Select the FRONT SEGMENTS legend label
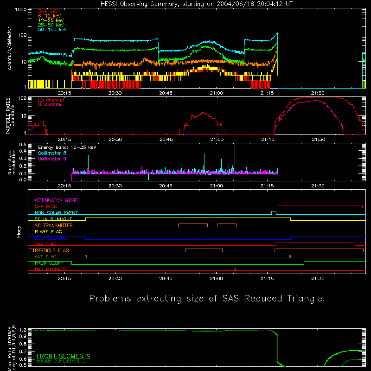The width and height of the screenshot is (371, 371). click(x=64, y=356)
